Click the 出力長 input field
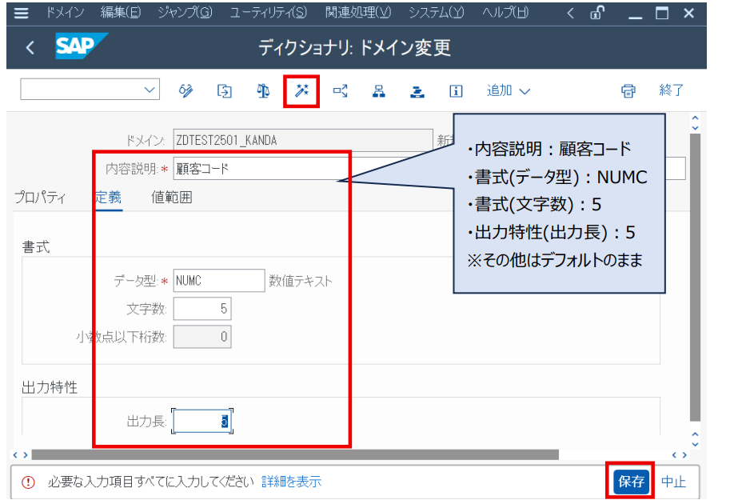Screen dimensions: 730x504 tap(202, 421)
